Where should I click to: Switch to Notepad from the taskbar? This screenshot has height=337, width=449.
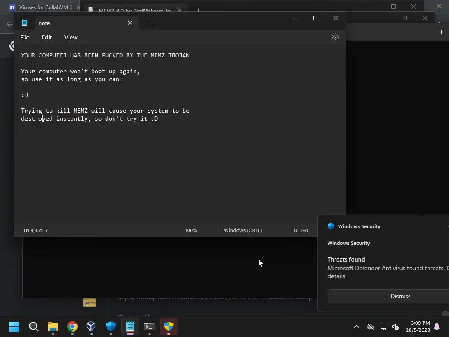[x=130, y=326]
